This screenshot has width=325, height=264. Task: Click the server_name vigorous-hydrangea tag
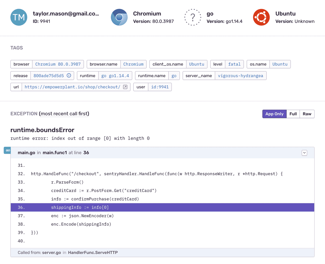[x=240, y=76]
